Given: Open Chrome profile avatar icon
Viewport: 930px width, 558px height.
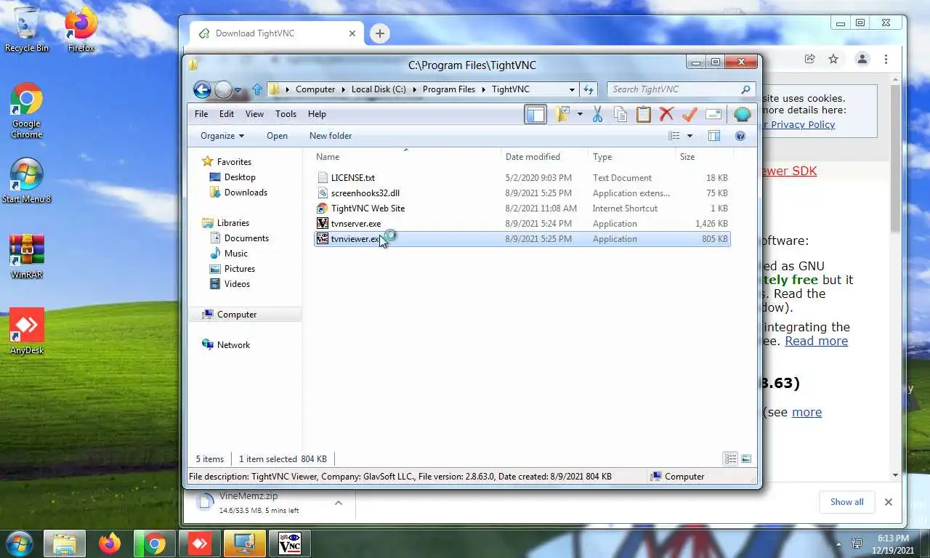Looking at the screenshot, I should click(x=862, y=60).
